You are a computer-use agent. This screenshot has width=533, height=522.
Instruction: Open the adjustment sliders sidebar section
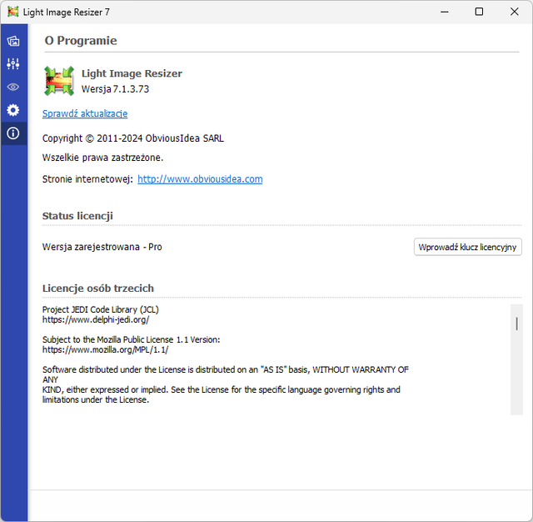(13, 64)
